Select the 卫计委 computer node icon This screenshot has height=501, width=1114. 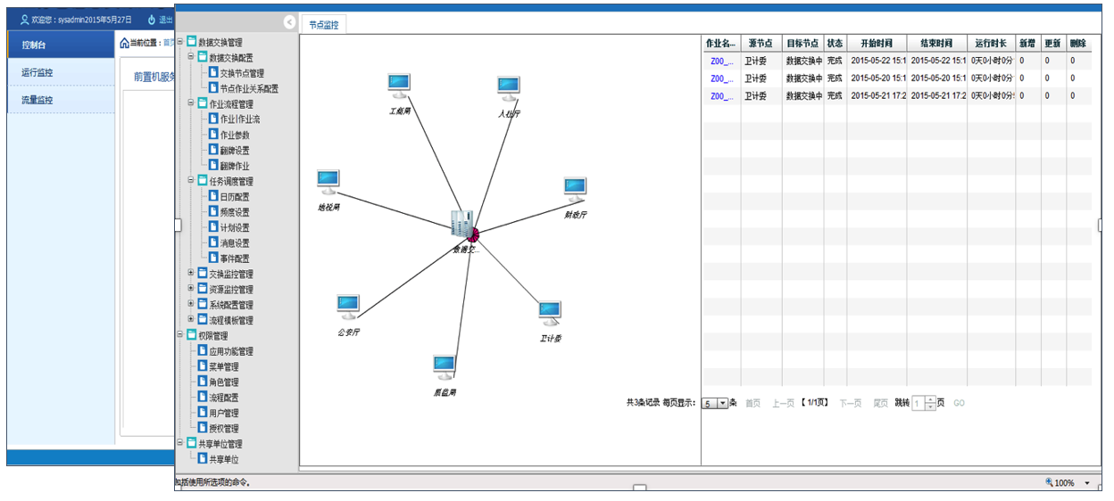(550, 313)
